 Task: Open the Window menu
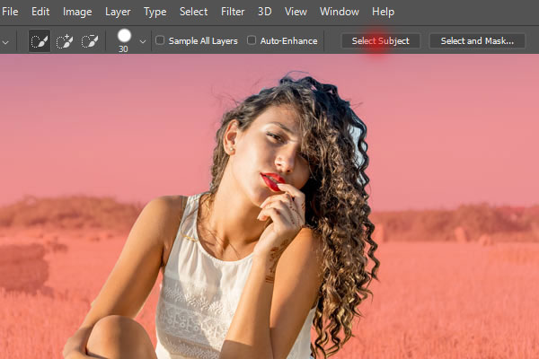pos(340,12)
